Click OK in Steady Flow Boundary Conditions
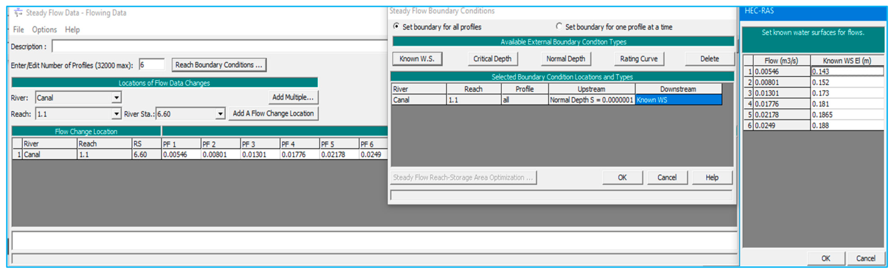The height and width of the screenshot is (273, 893). click(x=622, y=177)
